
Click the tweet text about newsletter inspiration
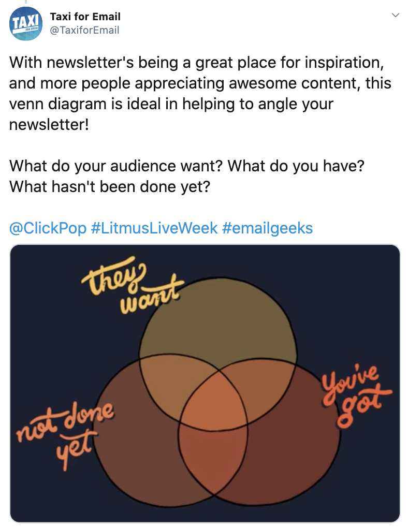200,93
